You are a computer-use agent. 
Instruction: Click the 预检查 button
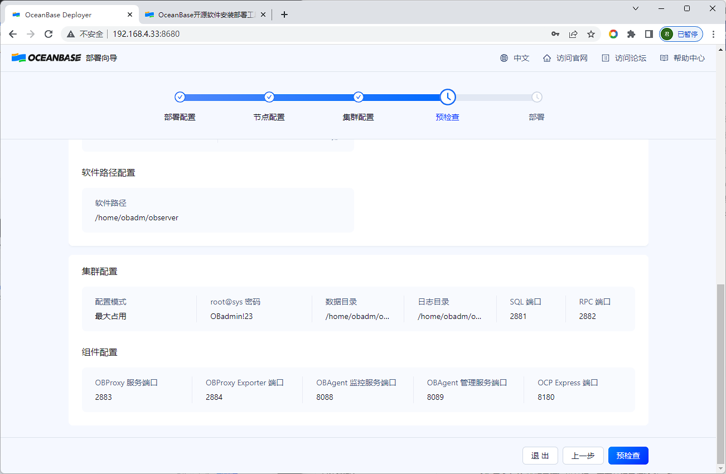(628, 456)
